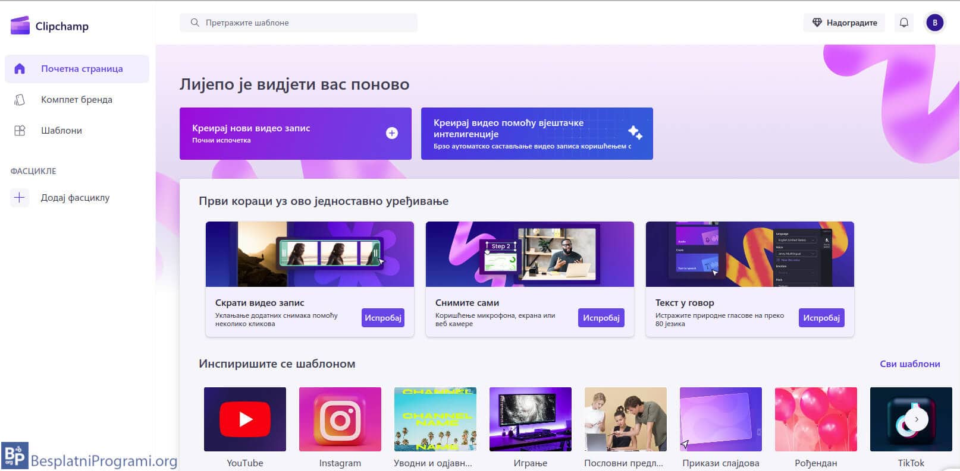Click the search magnifier icon
960x471 pixels.
194,23
